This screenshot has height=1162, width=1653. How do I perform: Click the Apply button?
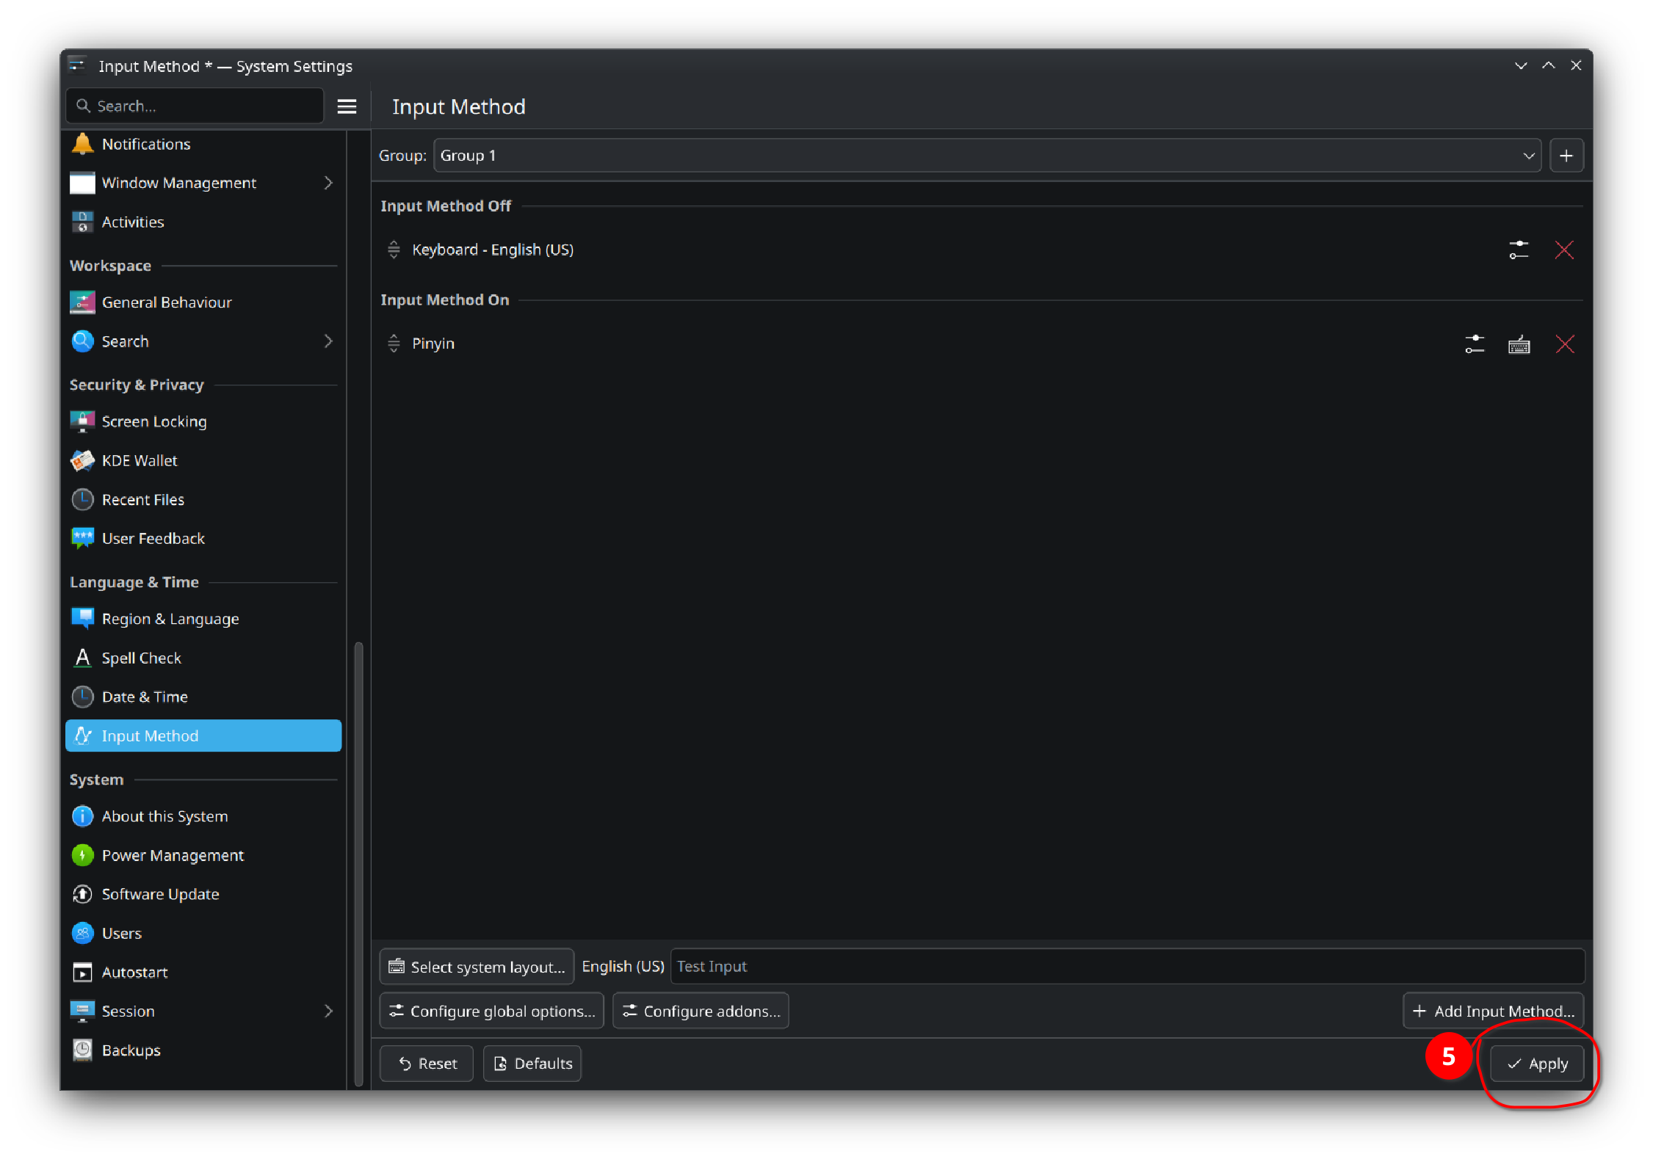tap(1536, 1064)
